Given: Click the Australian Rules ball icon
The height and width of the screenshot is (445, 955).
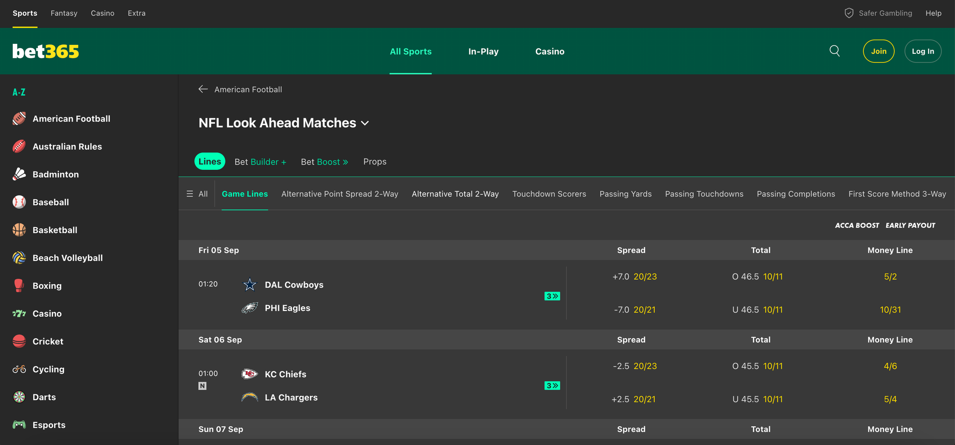Looking at the screenshot, I should (x=19, y=146).
